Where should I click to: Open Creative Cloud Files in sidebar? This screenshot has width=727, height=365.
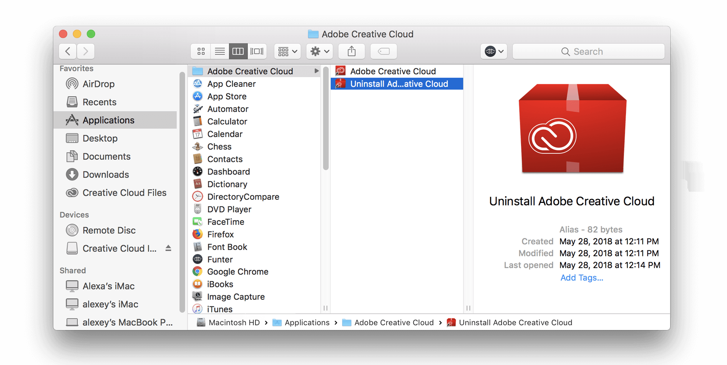115,192
